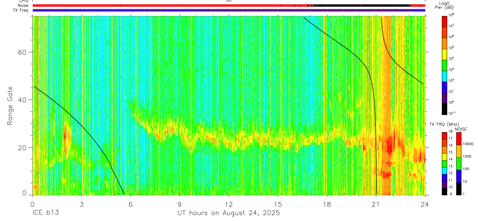Click the red segment of the power color bar

(x=445, y=21)
